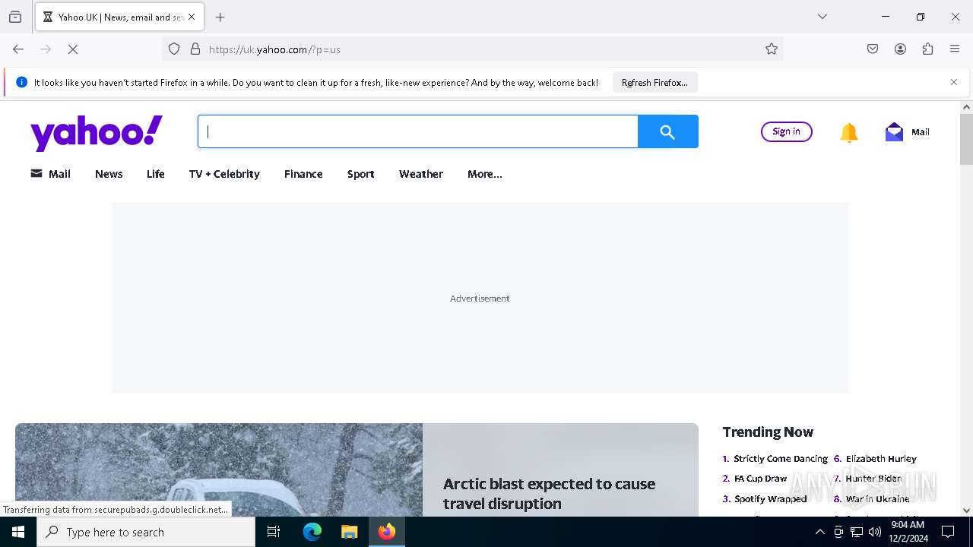
Task: Submit search with magnifier button
Action: pos(667,131)
